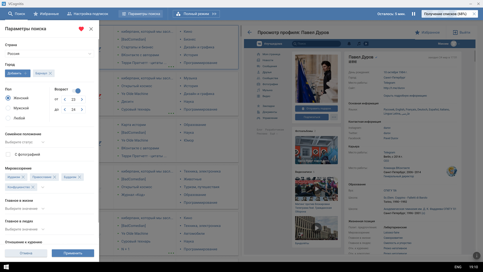Remove the Иудаизм worldview tag
483x272 pixels.
[x=23, y=177]
